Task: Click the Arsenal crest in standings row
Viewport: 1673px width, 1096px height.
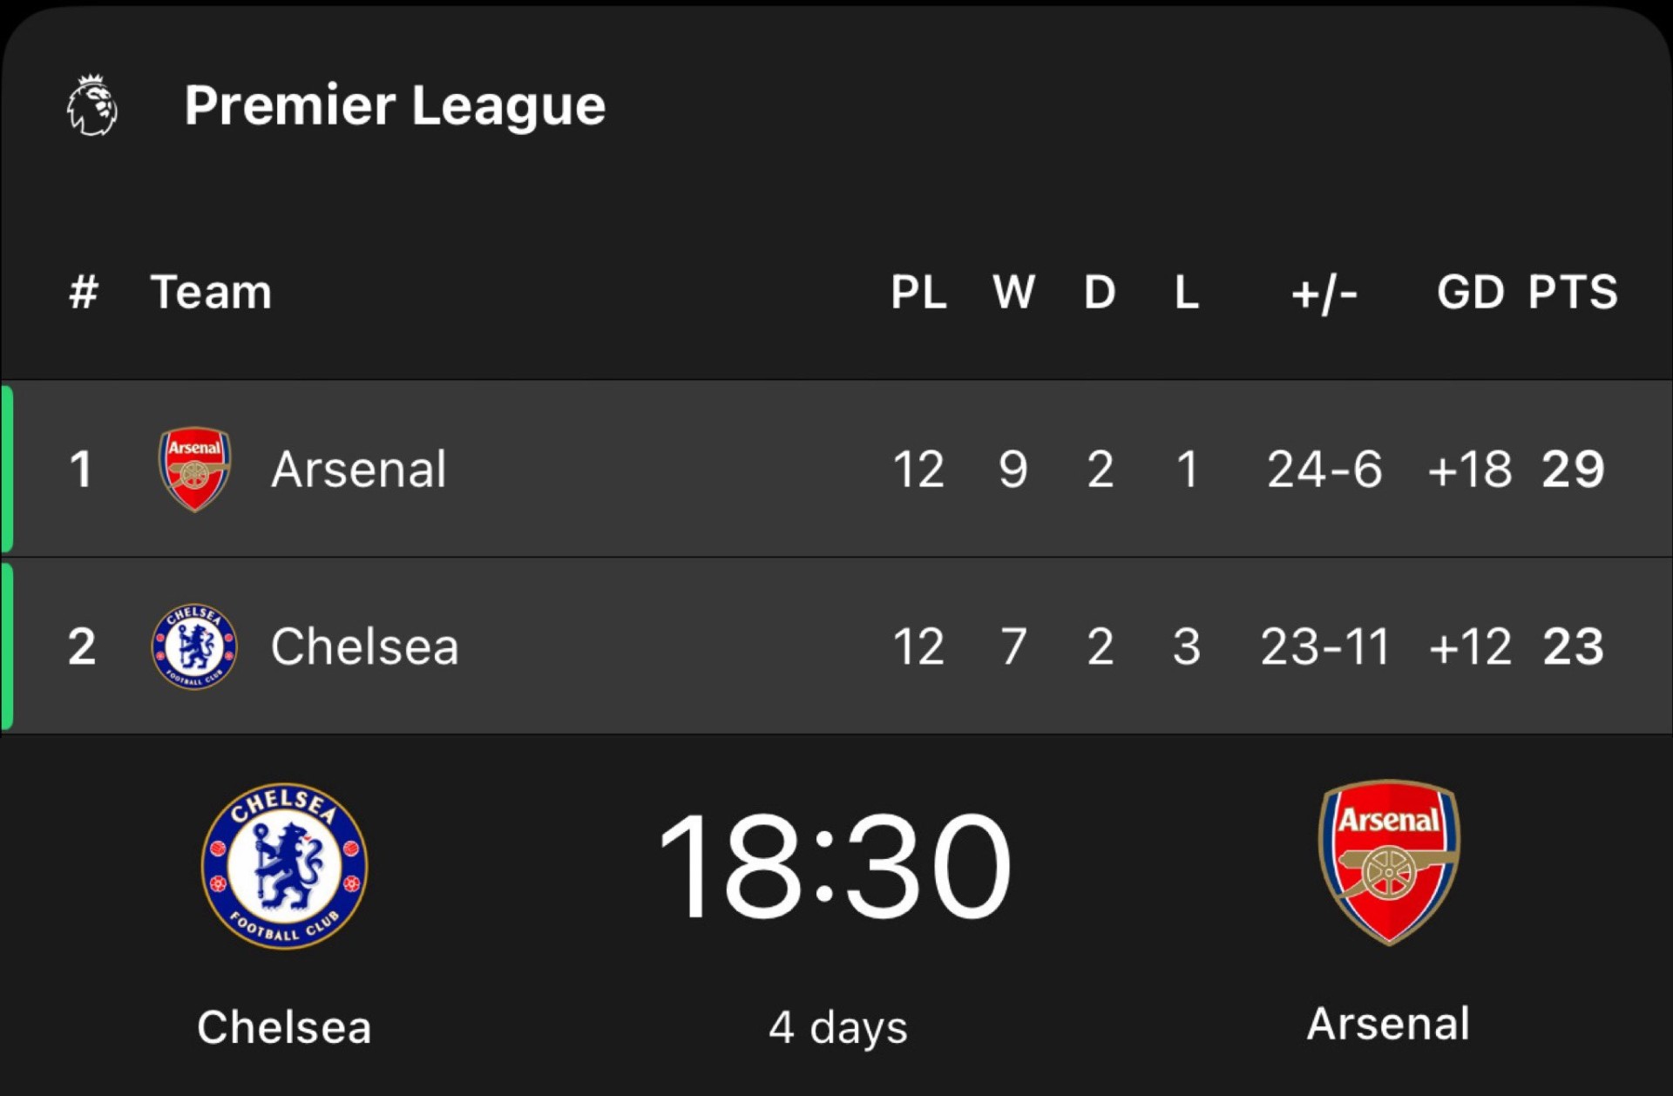Action: (194, 469)
